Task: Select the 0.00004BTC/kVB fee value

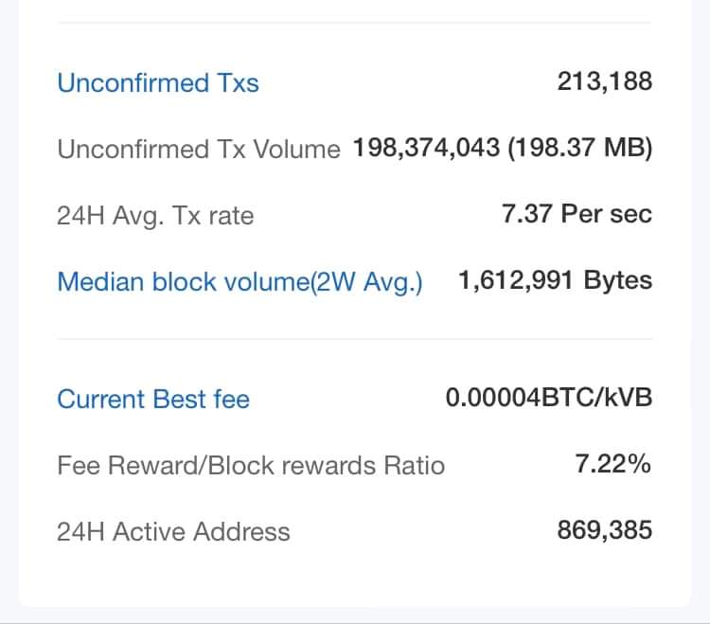Action: tap(549, 398)
